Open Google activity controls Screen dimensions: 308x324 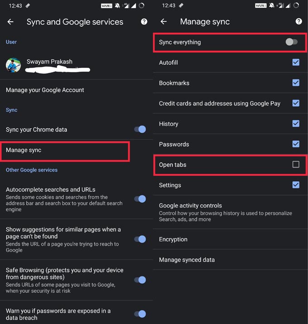(x=231, y=212)
